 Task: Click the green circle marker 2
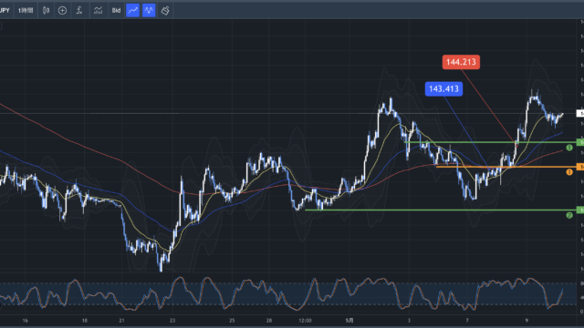[x=569, y=215]
